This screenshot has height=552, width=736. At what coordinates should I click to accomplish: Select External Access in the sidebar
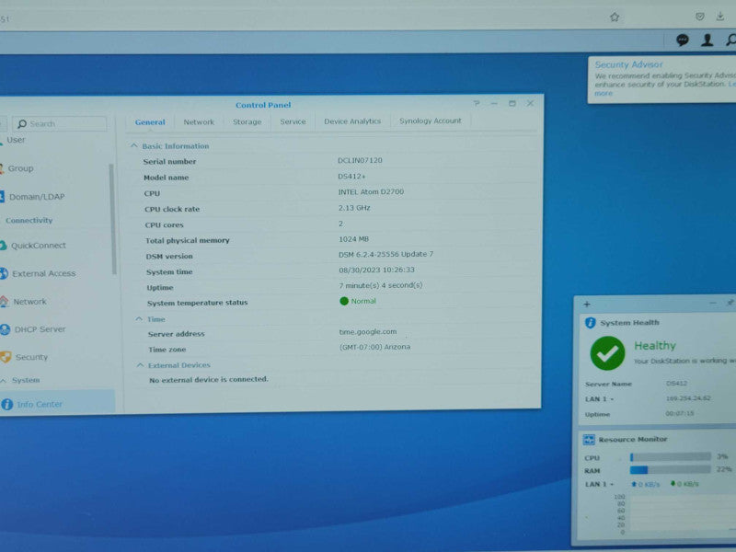pos(43,273)
